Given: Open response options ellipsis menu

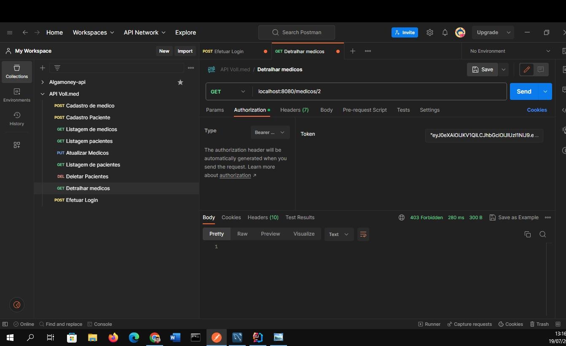Looking at the screenshot, I should point(548,217).
